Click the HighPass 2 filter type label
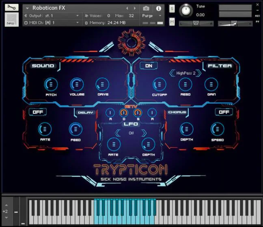Image resolution: width=263 pixels, height=227 pixels. [185, 73]
